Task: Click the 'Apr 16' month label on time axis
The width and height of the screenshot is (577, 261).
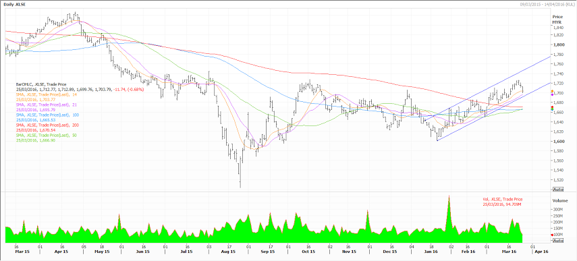Action: point(542,252)
